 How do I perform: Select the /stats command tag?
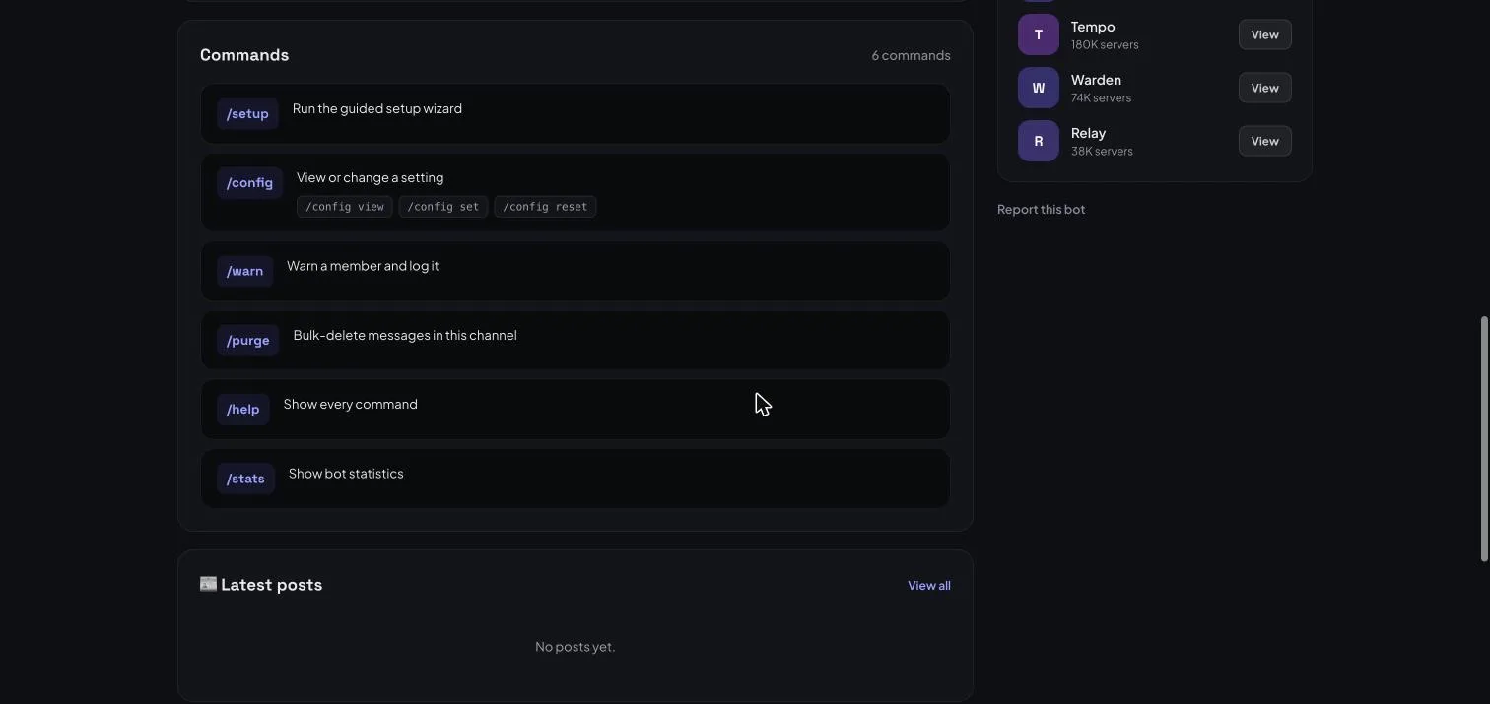click(x=245, y=479)
